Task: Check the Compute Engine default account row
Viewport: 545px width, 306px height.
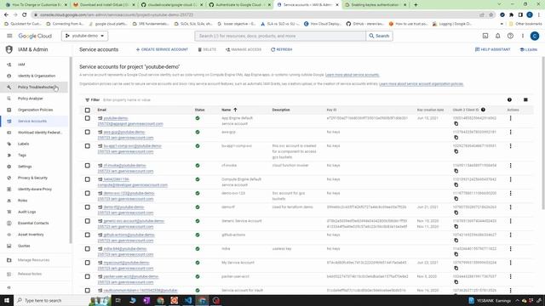Action: coord(87,179)
